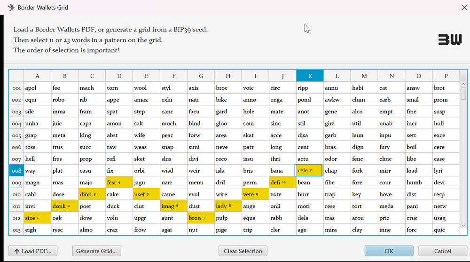The height and width of the screenshot is (262, 470).
Task: Select the word cell 'bean'
Action: (310, 183)
